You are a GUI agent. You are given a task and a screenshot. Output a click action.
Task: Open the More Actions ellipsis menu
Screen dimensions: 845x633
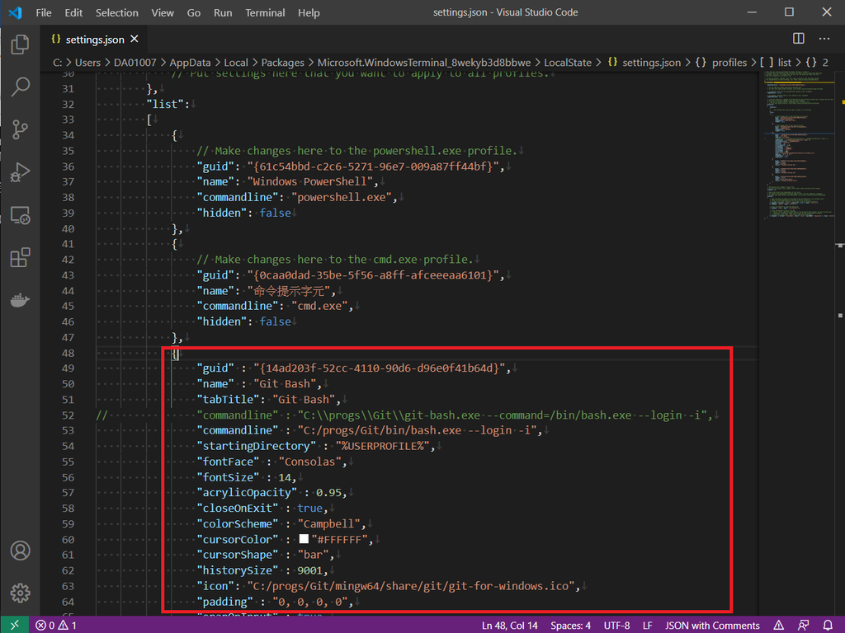coord(824,38)
